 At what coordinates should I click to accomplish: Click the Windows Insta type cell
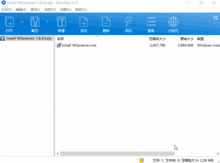click(x=208, y=45)
